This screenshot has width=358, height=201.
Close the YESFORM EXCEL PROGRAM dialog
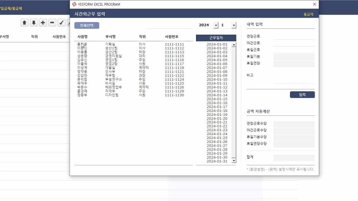pyautogui.click(x=315, y=4)
